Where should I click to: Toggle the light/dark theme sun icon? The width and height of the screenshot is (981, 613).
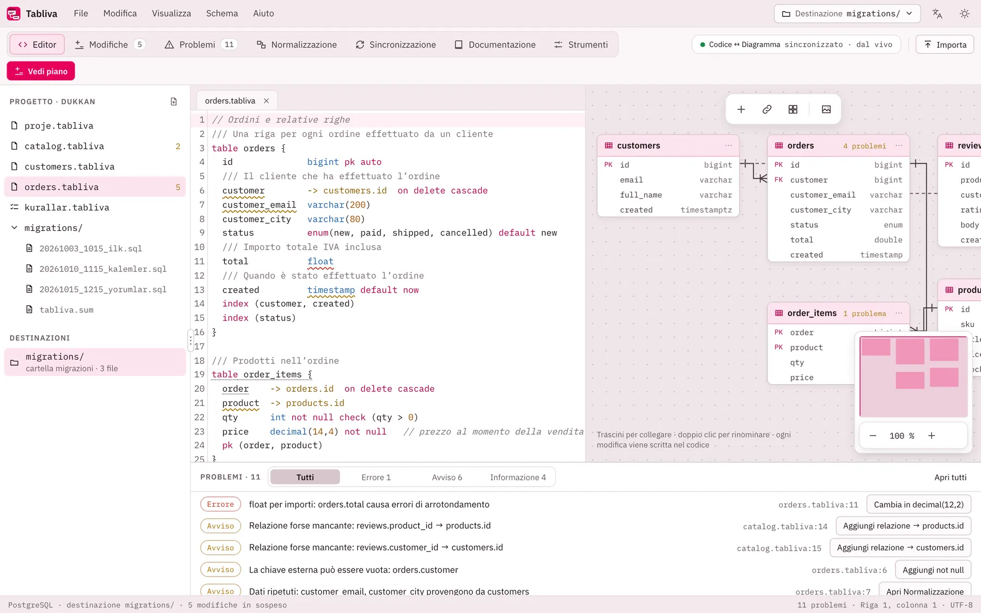(965, 14)
